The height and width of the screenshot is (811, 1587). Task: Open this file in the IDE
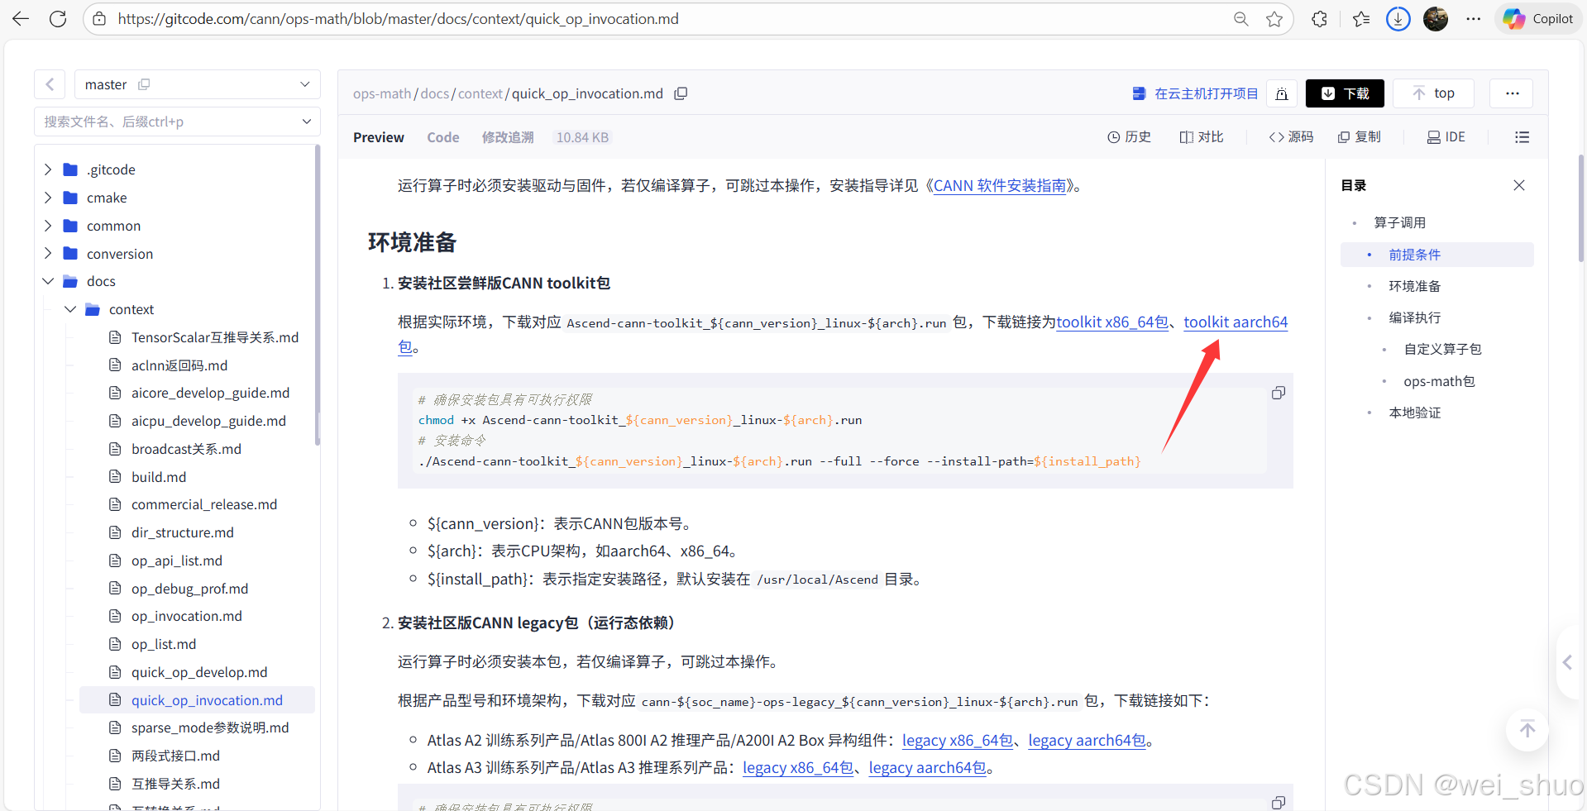click(1446, 136)
